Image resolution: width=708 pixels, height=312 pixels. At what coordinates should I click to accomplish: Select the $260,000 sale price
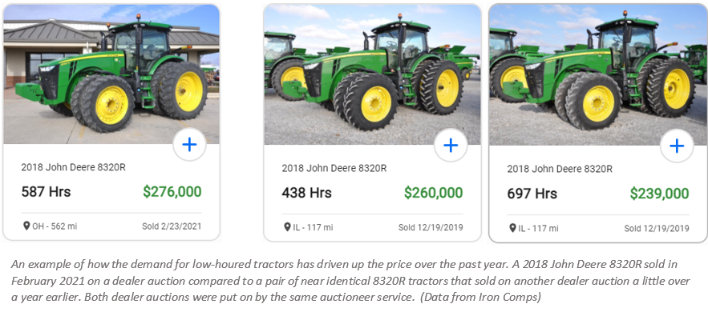(x=433, y=193)
